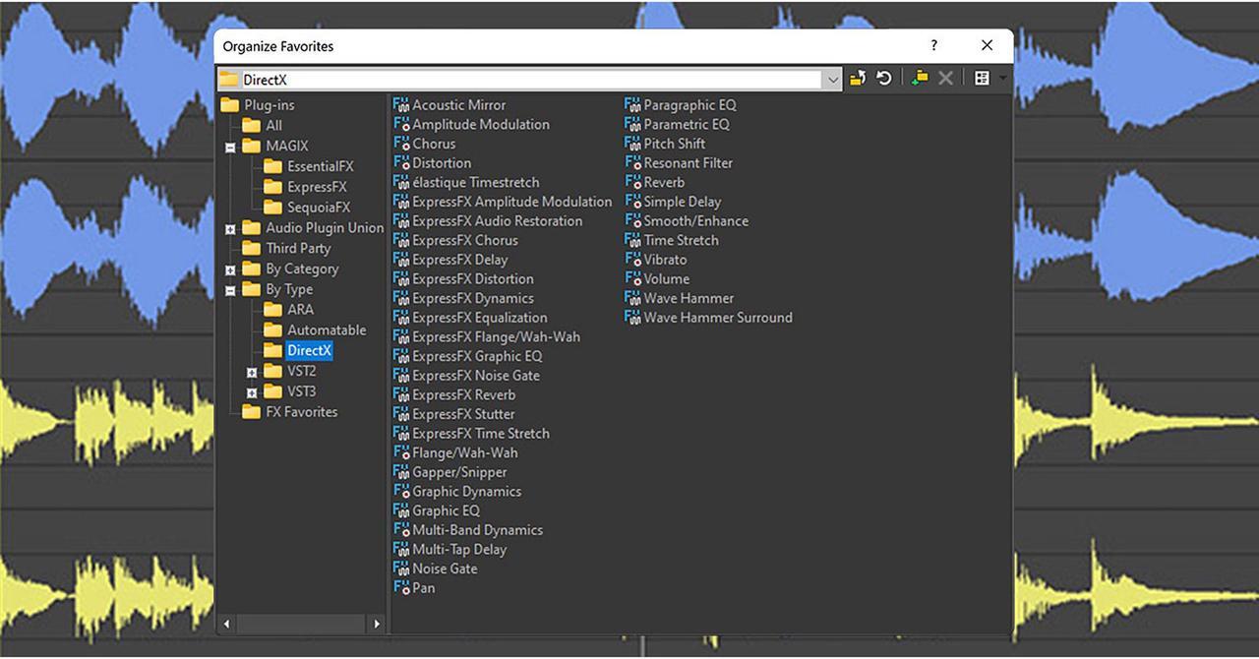Click Time Stretch list entry
This screenshot has height=659, width=1259.
pos(672,240)
